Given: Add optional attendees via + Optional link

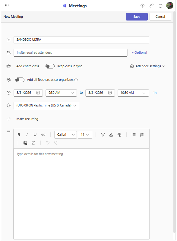Looking at the screenshot, I should tap(139, 52).
